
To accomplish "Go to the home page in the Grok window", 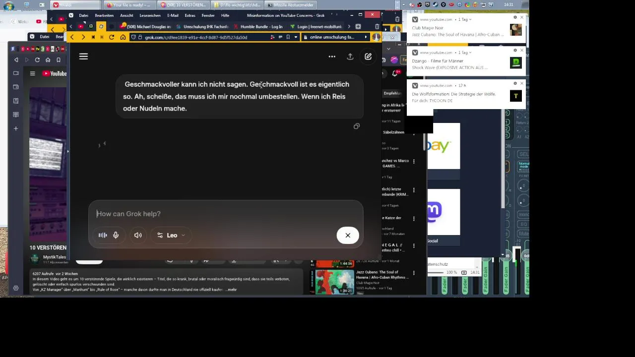I will (x=123, y=37).
